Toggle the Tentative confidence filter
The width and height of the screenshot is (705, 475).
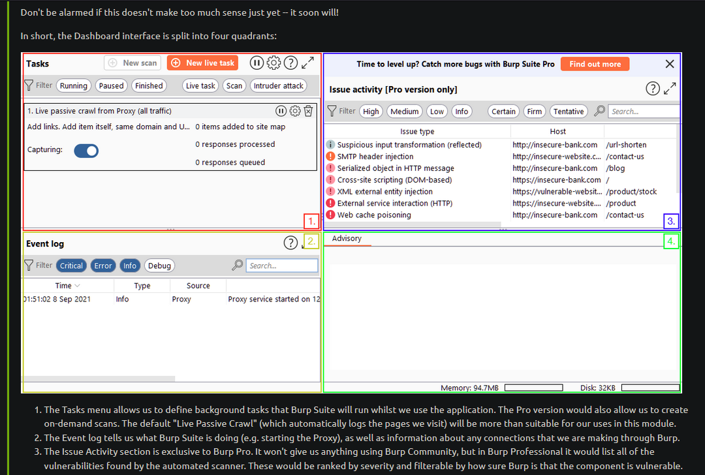(569, 112)
